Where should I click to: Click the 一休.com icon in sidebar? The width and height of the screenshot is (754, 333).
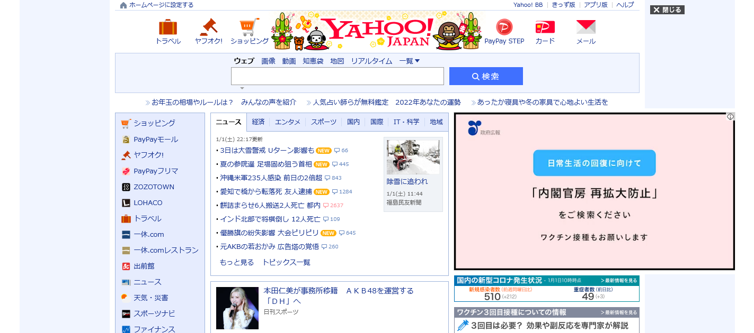coord(126,235)
